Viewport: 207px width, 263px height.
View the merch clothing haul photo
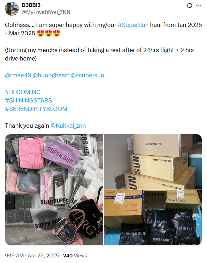tap(54, 190)
